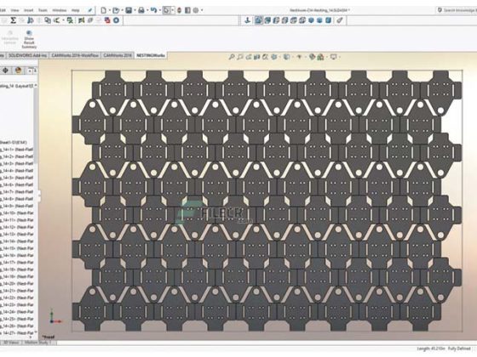This screenshot has height=357, width=477.
Task: Click the red-blue interference icon in toolbar
Action: point(107,20)
